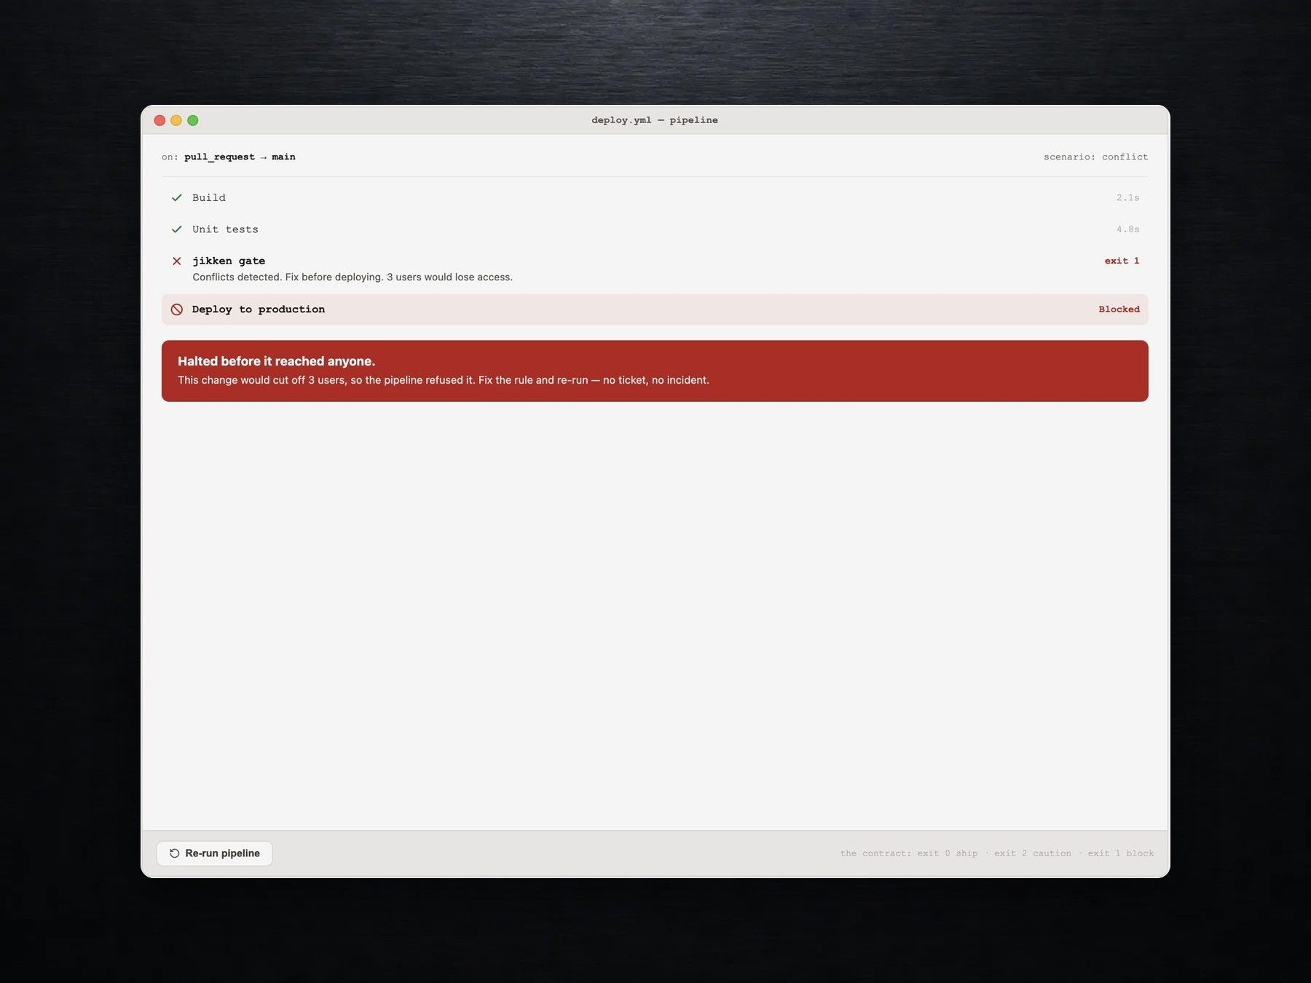Click the pull_request → main trigger text
Viewport: 1311px width, 983px height.
coord(240,157)
